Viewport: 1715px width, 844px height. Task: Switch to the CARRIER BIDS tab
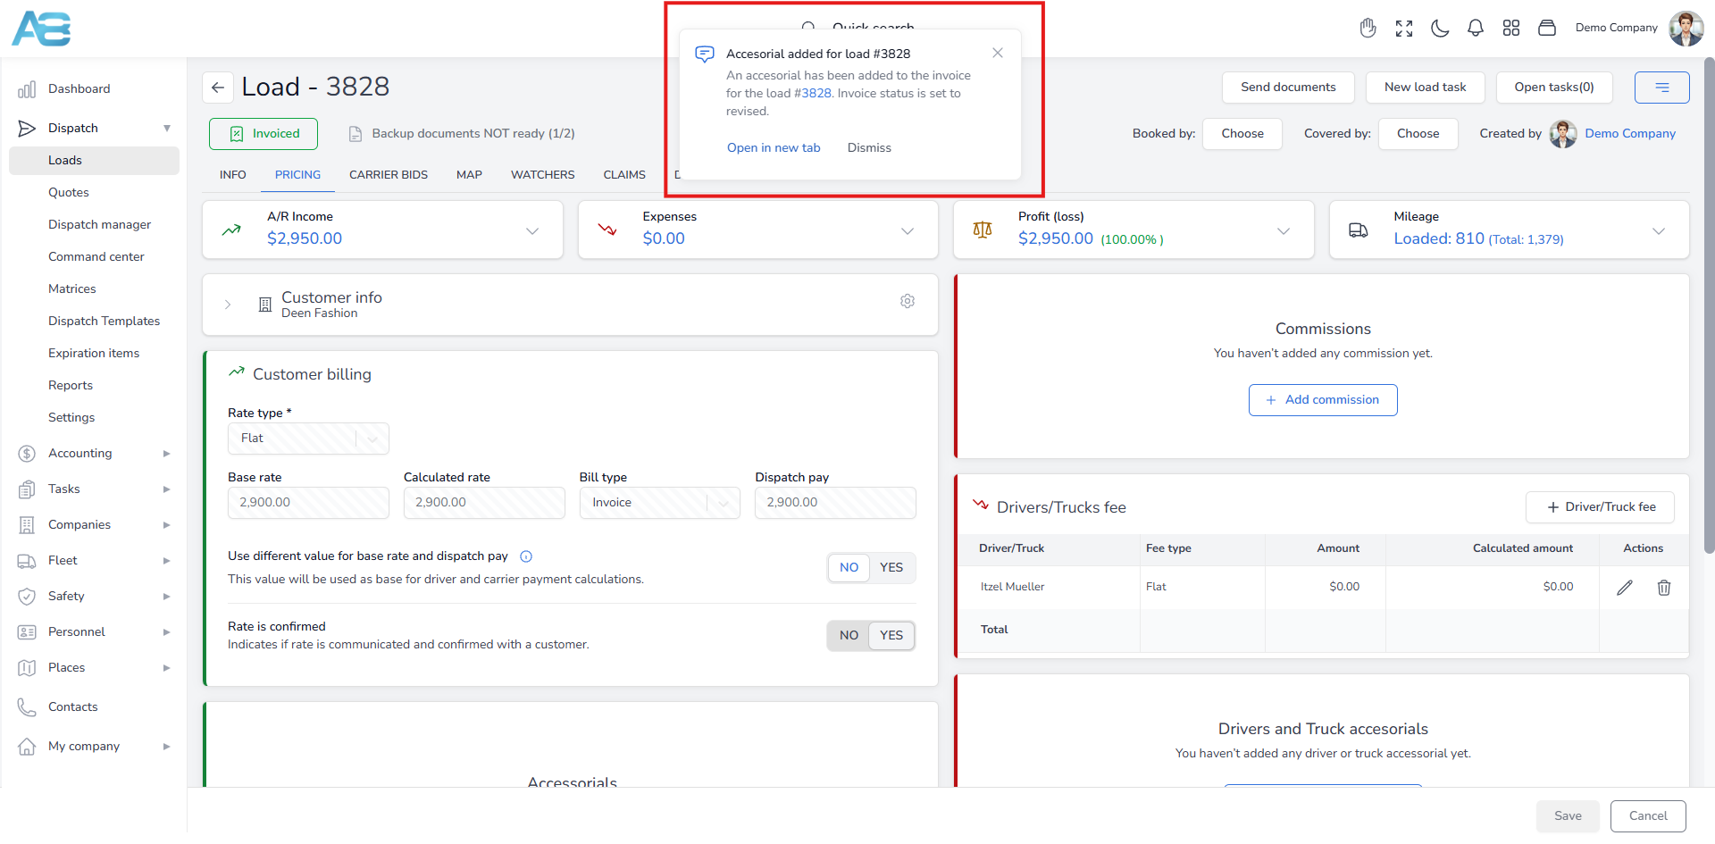click(x=388, y=175)
